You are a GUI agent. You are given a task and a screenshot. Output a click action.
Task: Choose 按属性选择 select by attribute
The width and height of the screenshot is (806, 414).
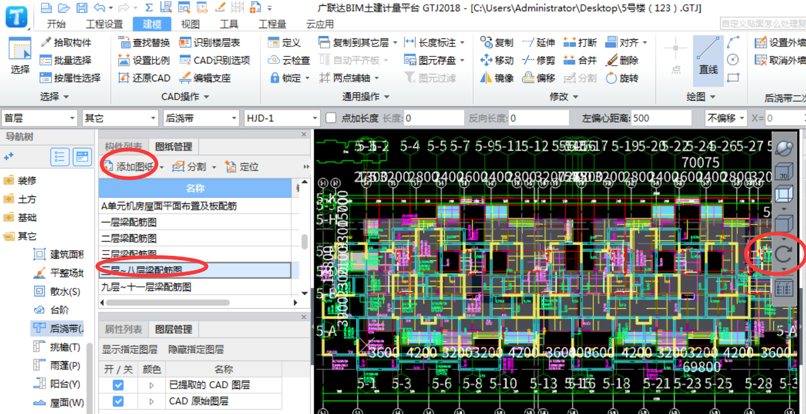click(x=71, y=78)
